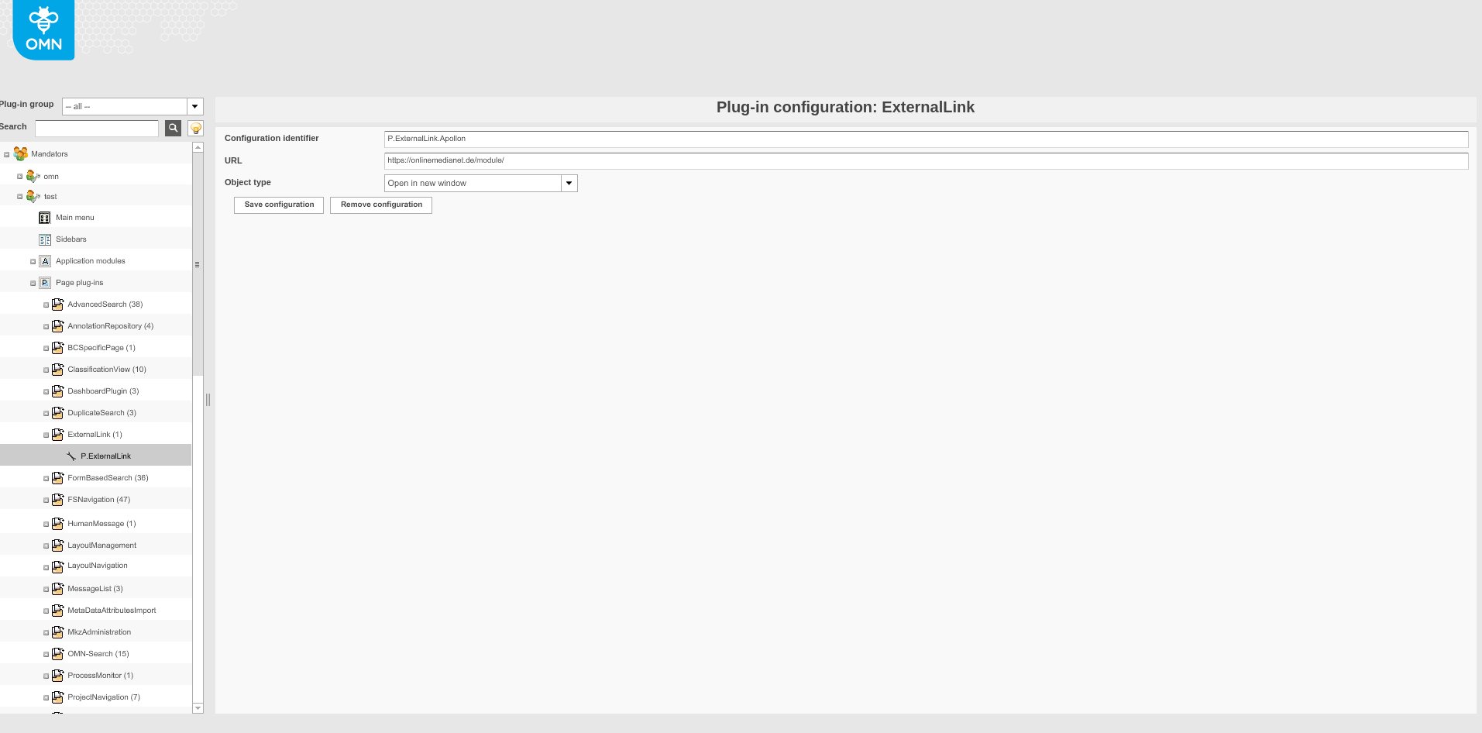Click the DuplicateSearch plug-in icon

tap(57, 413)
